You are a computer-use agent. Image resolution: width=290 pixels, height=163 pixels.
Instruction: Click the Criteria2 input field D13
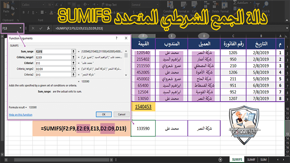[x=53, y=75]
